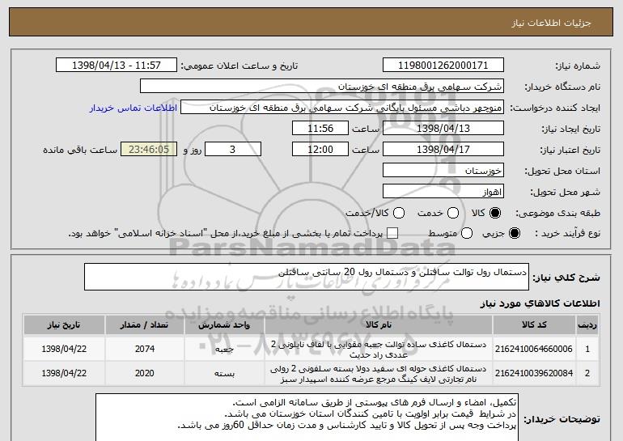Click item code 2162410039620084
This screenshot has height=441, width=623.
(x=534, y=373)
